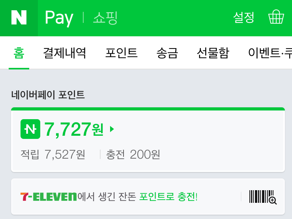Screen dimensions: 292x219
Task: Open the 포인트 tab
Action: [122, 53]
